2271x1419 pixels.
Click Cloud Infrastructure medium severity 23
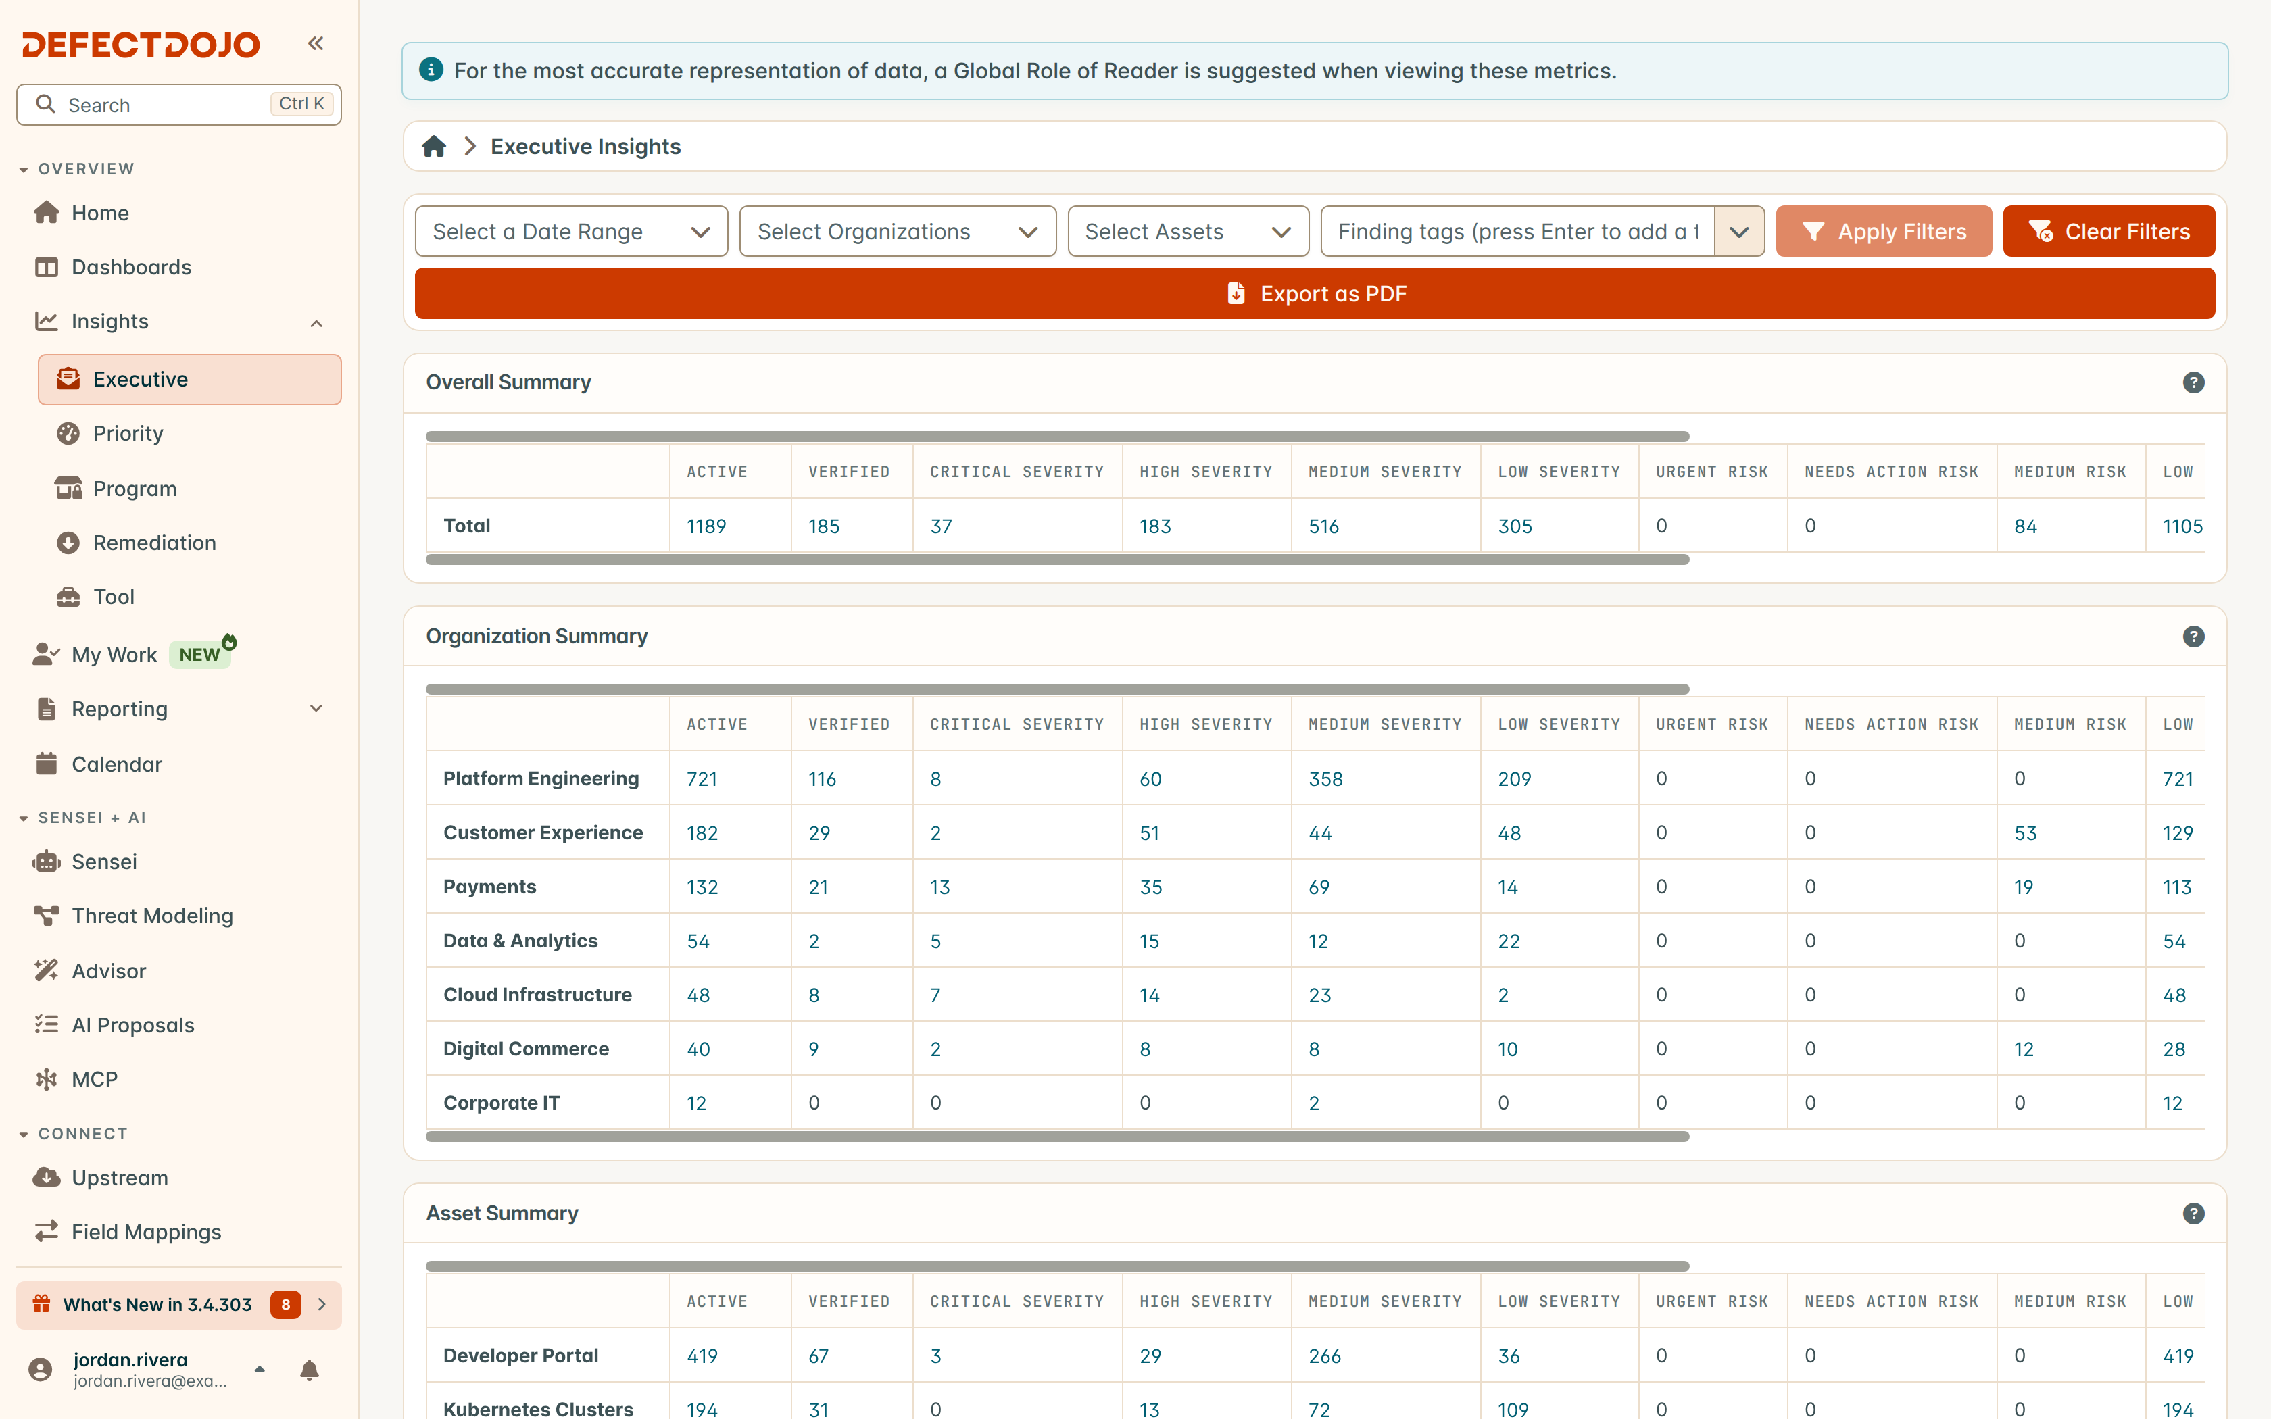pyautogui.click(x=1321, y=996)
